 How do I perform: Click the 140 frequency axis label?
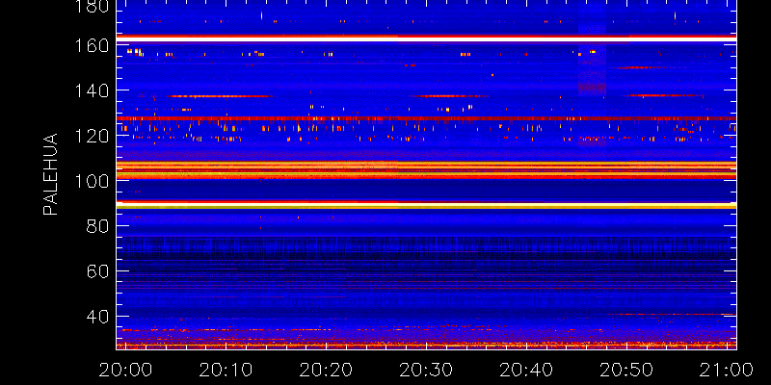pyautogui.click(x=91, y=90)
